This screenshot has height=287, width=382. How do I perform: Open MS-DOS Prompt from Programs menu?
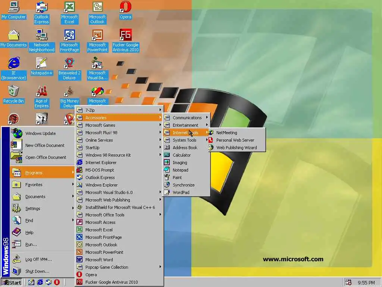(x=119, y=170)
